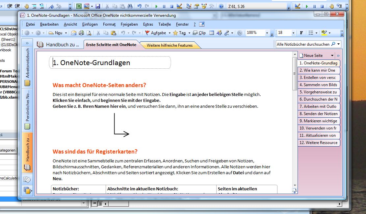Open the Neue Seite dropdown arrow
Viewport: 366px width, 214px height.
[x=332, y=56]
